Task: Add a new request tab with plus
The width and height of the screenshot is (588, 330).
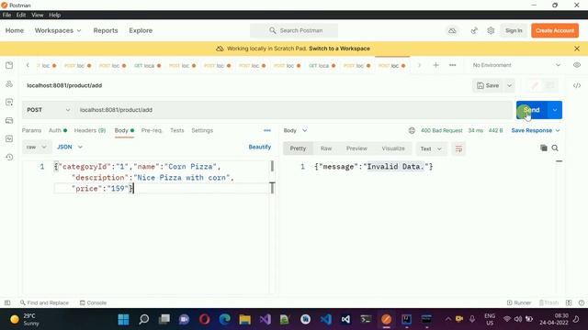Action: (x=435, y=65)
